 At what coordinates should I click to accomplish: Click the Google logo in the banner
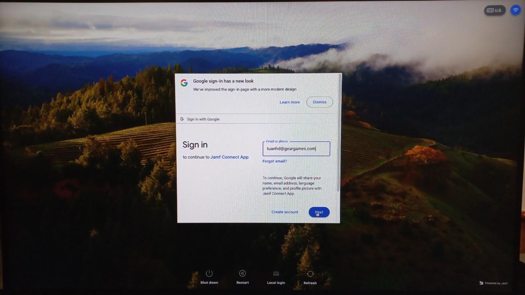184,83
